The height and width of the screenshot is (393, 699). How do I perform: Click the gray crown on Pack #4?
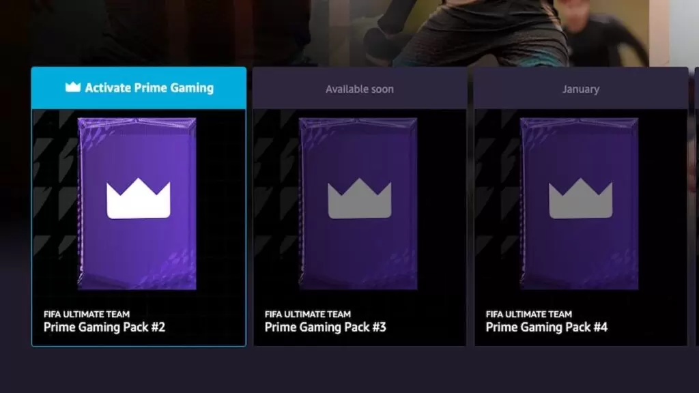click(580, 199)
